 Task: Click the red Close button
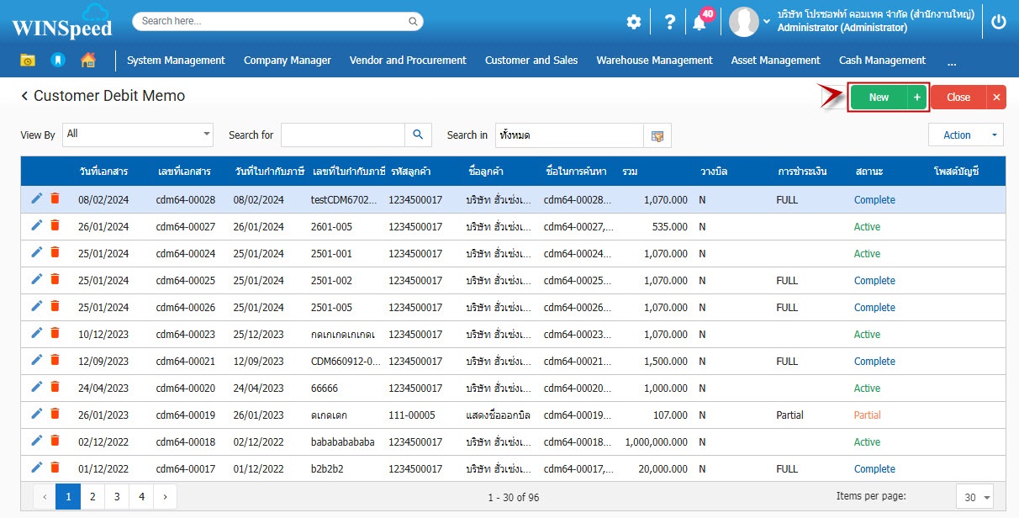point(958,98)
